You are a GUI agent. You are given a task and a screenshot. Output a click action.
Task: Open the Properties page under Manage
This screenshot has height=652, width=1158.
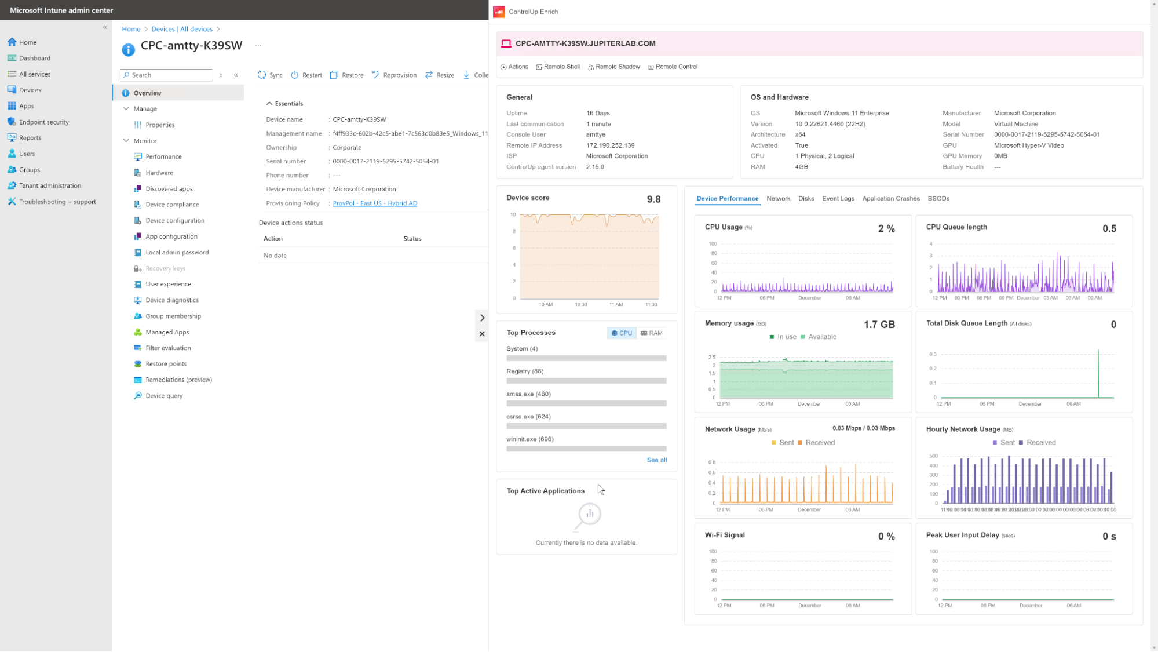(x=160, y=125)
